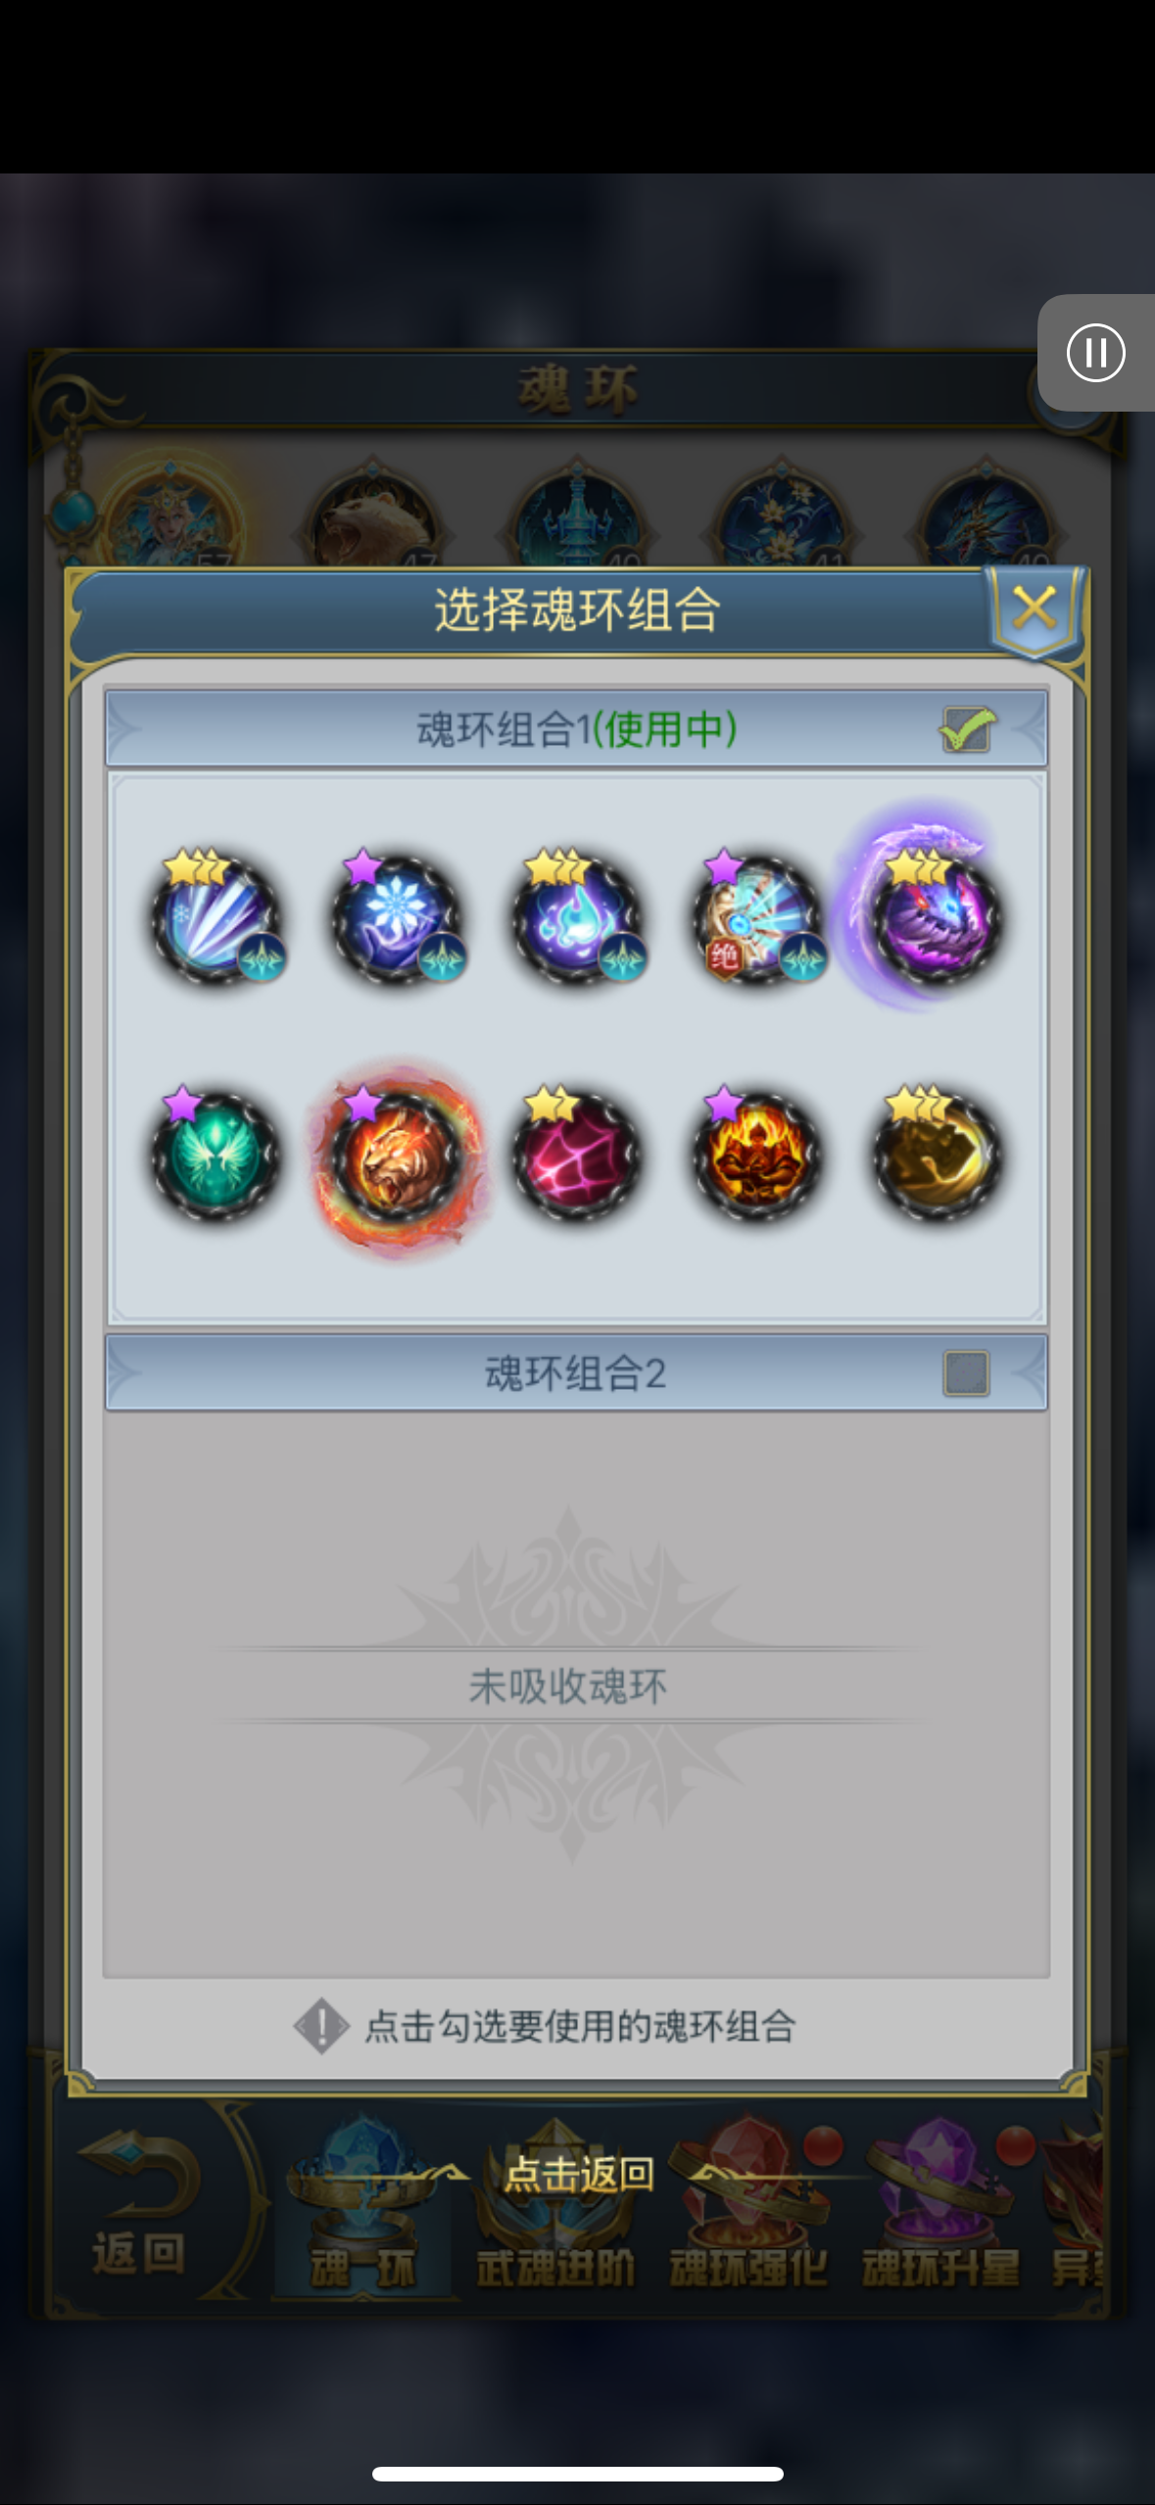Uncheck the 魂环组合1 in-use checkbox
1155x2505 pixels.
(967, 729)
